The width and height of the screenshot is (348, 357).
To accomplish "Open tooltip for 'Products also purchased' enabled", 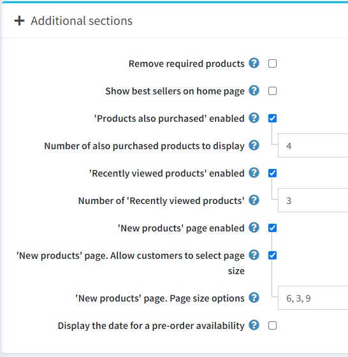I will [254, 118].
